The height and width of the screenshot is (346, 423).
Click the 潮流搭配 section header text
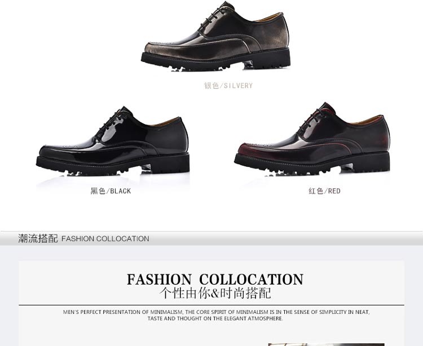tap(38, 238)
